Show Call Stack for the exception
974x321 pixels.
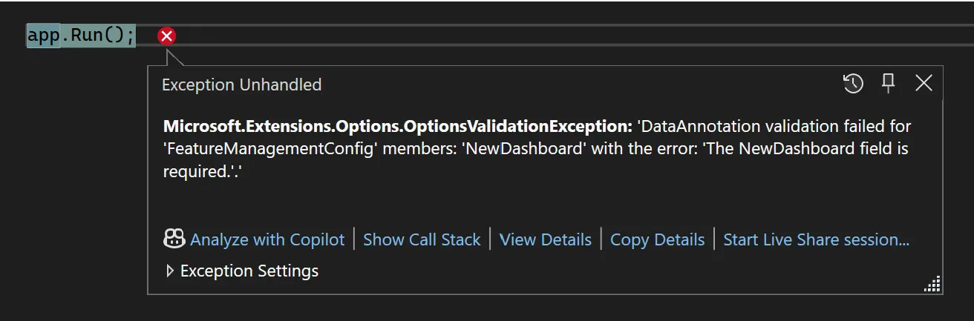click(x=422, y=239)
